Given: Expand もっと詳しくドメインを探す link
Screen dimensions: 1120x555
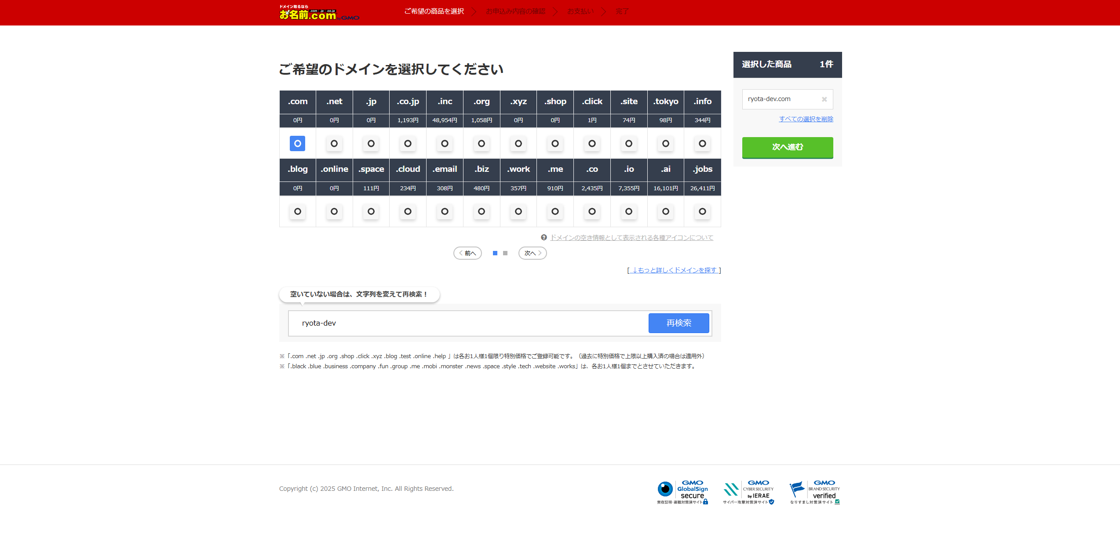Looking at the screenshot, I should [674, 270].
